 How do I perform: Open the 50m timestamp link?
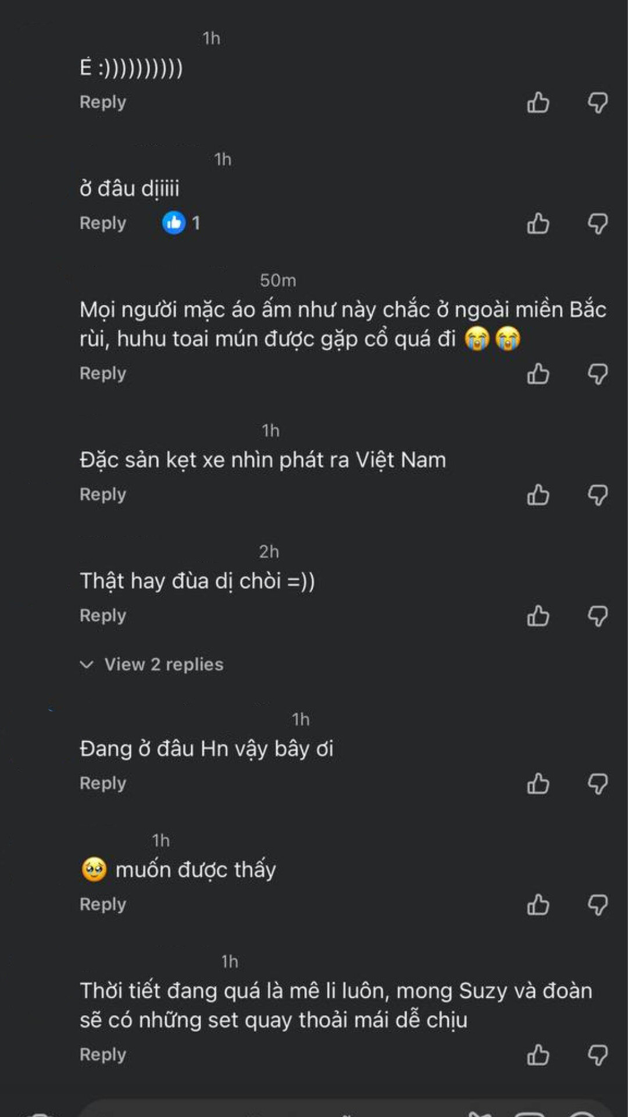(277, 280)
